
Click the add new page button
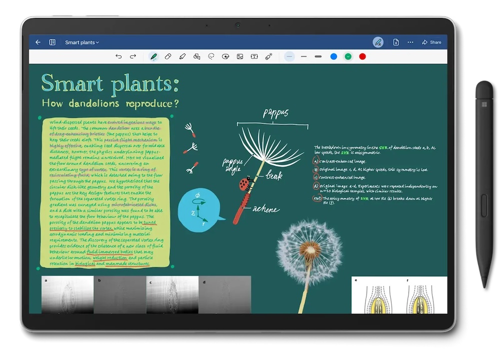point(394,42)
